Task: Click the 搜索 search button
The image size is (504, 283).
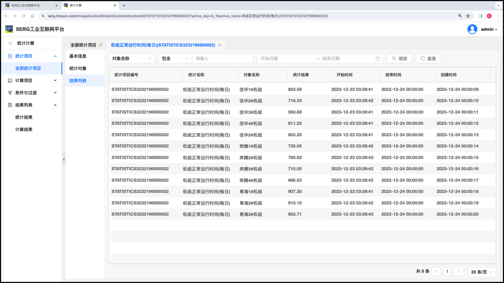Action: (x=399, y=59)
